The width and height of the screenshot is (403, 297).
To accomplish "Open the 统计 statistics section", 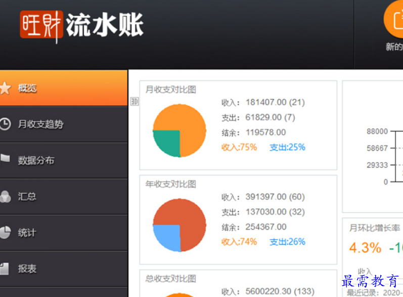I will 64,232.
